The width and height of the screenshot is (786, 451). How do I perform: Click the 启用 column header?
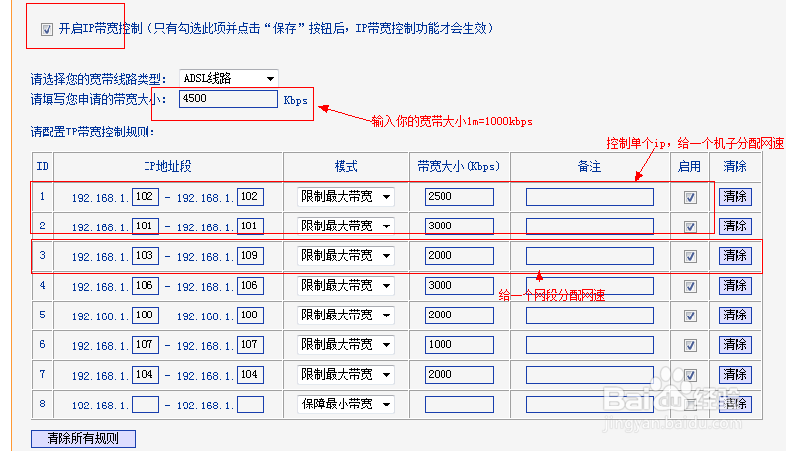[x=689, y=167]
